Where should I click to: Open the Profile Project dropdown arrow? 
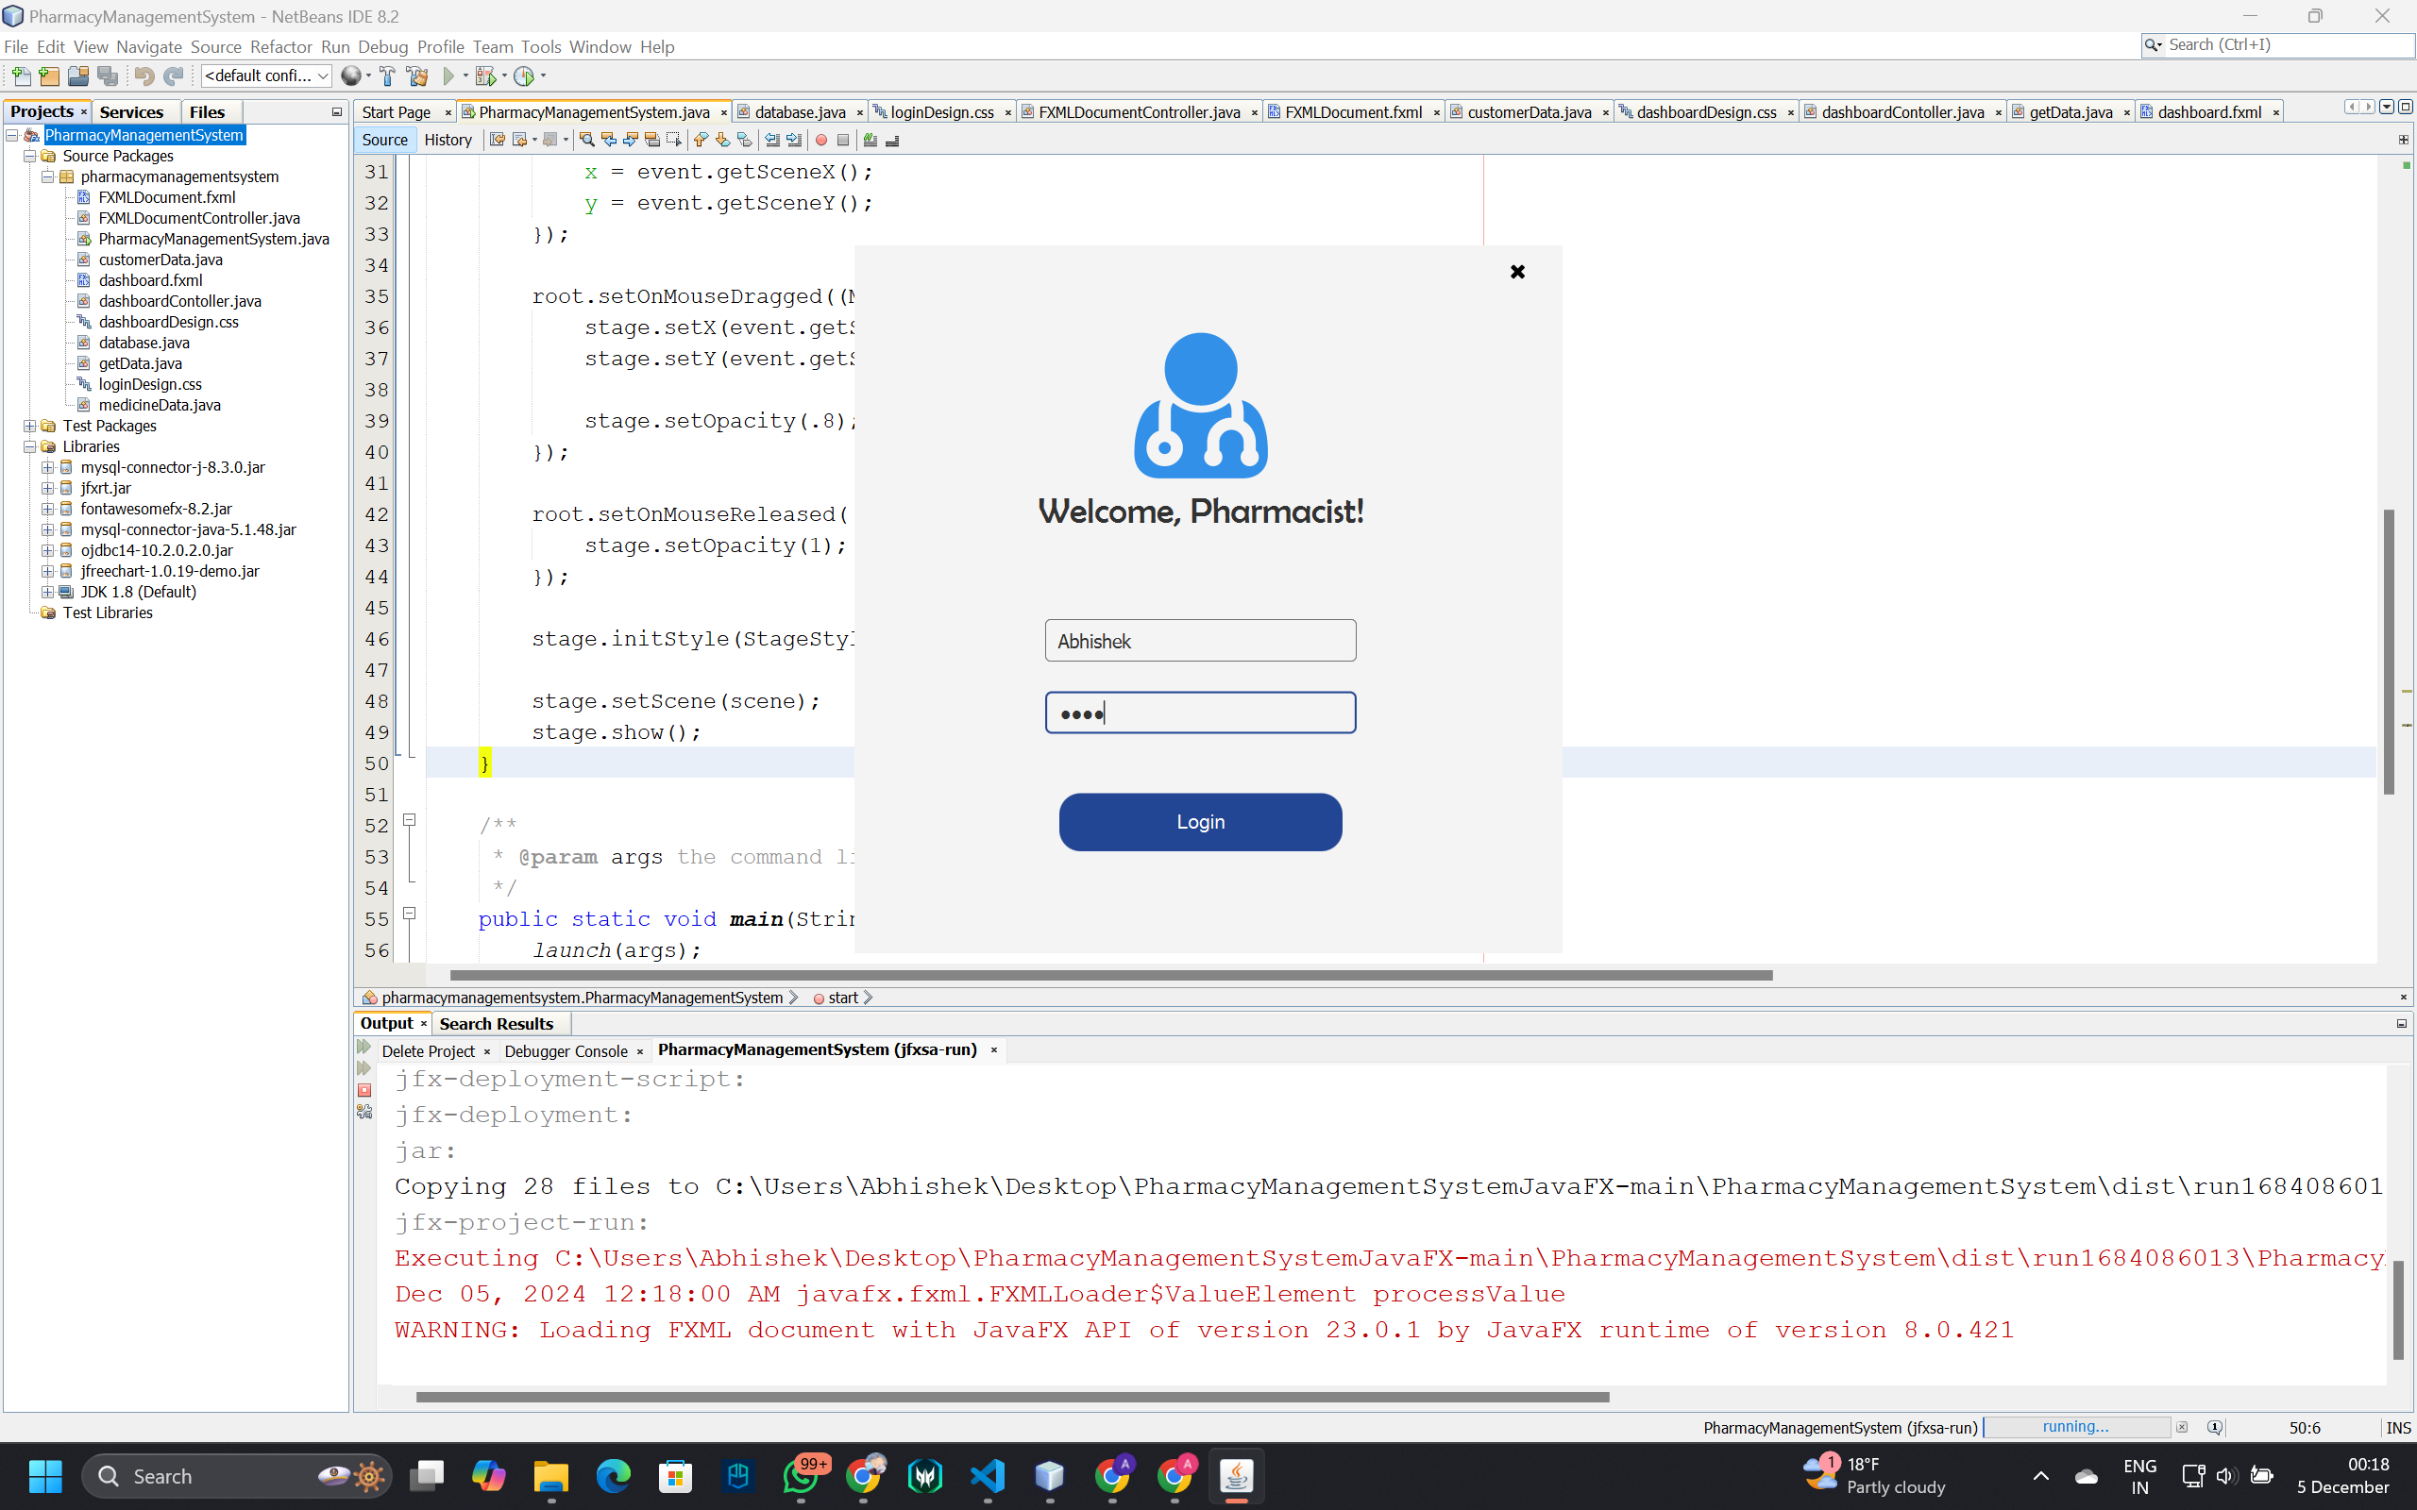point(543,75)
